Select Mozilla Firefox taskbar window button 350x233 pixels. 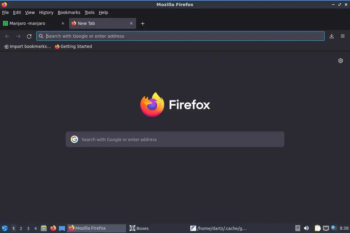(x=97, y=228)
